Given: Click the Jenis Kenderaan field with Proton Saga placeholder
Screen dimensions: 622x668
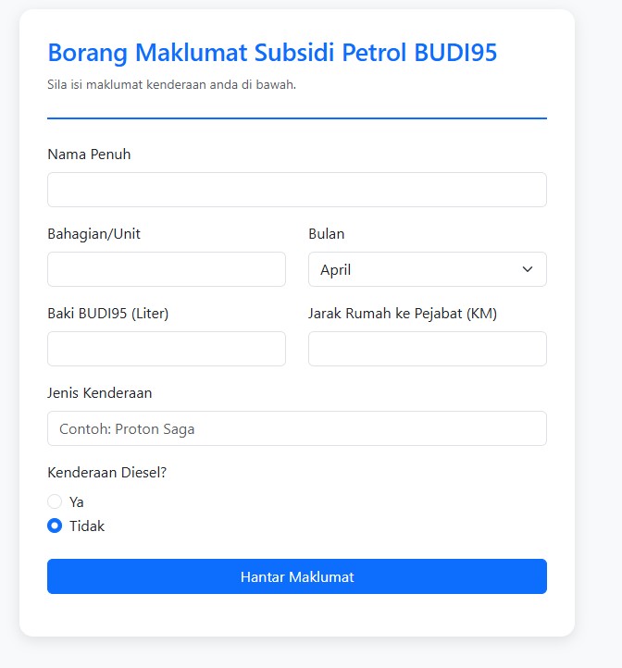Looking at the screenshot, I should point(296,428).
